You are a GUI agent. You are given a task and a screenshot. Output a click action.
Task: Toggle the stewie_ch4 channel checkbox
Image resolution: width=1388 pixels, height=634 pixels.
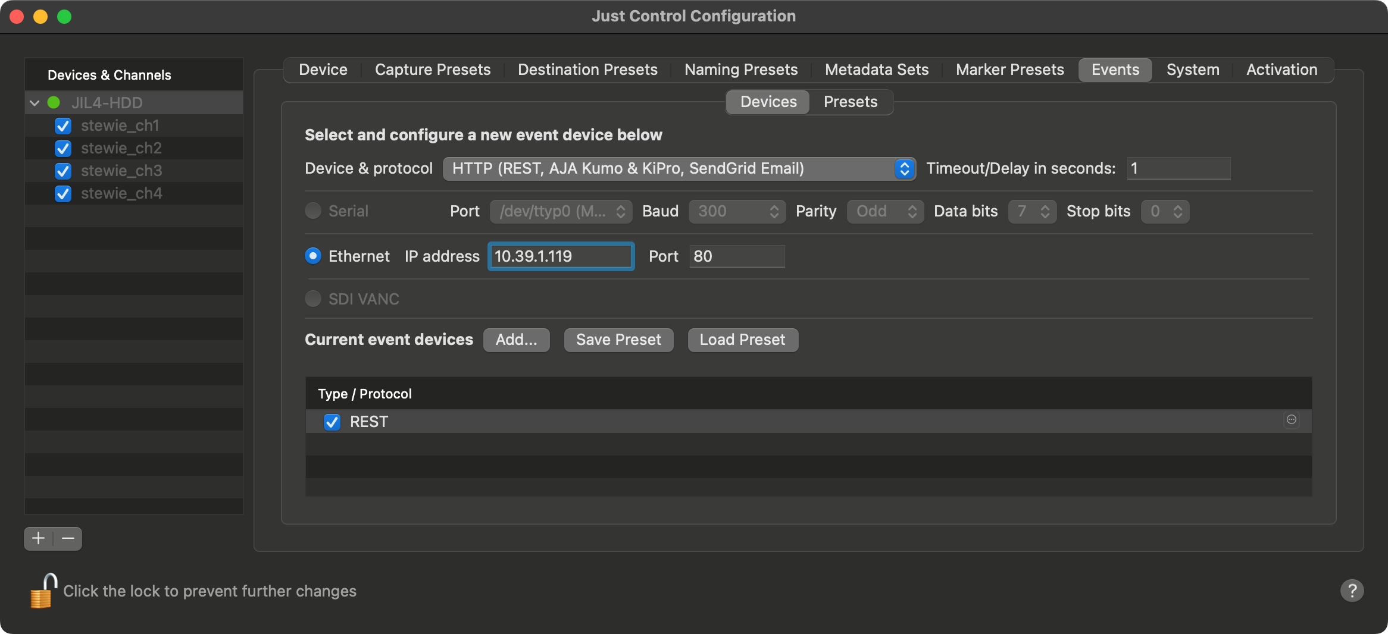(x=62, y=194)
